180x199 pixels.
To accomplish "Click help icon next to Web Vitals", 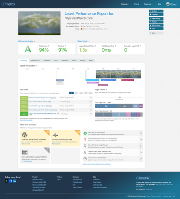I will 89,41.
